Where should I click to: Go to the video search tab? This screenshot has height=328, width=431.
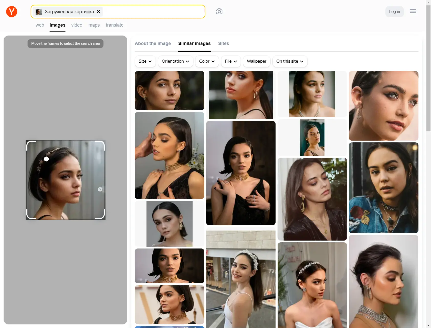[77, 25]
